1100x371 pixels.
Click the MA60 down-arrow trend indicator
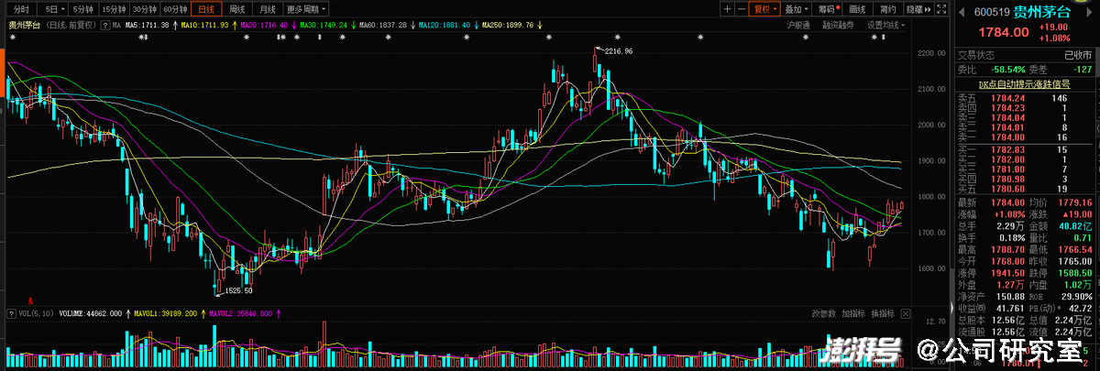(x=412, y=25)
